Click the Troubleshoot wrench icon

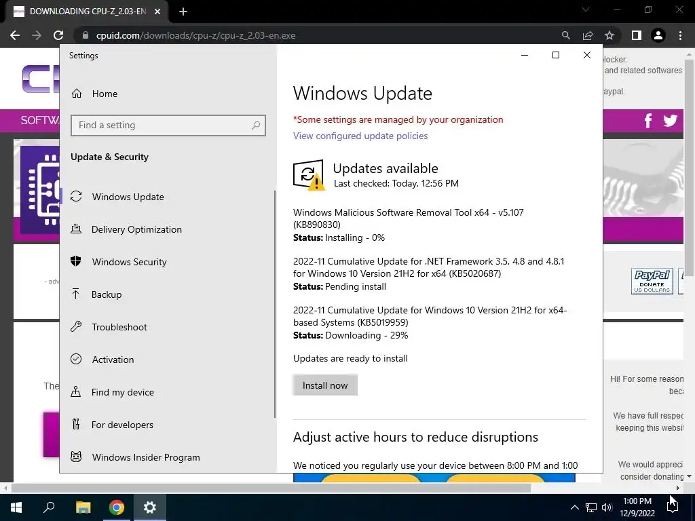[x=76, y=326]
